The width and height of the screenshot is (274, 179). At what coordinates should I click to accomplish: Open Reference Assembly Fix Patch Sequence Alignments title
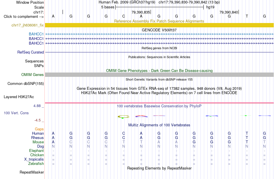pos(159,21)
